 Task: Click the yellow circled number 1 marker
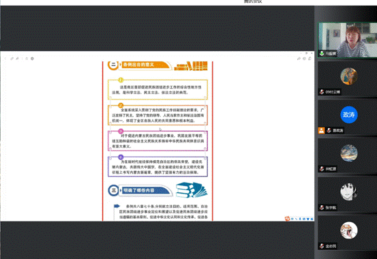tap(121, 80)
